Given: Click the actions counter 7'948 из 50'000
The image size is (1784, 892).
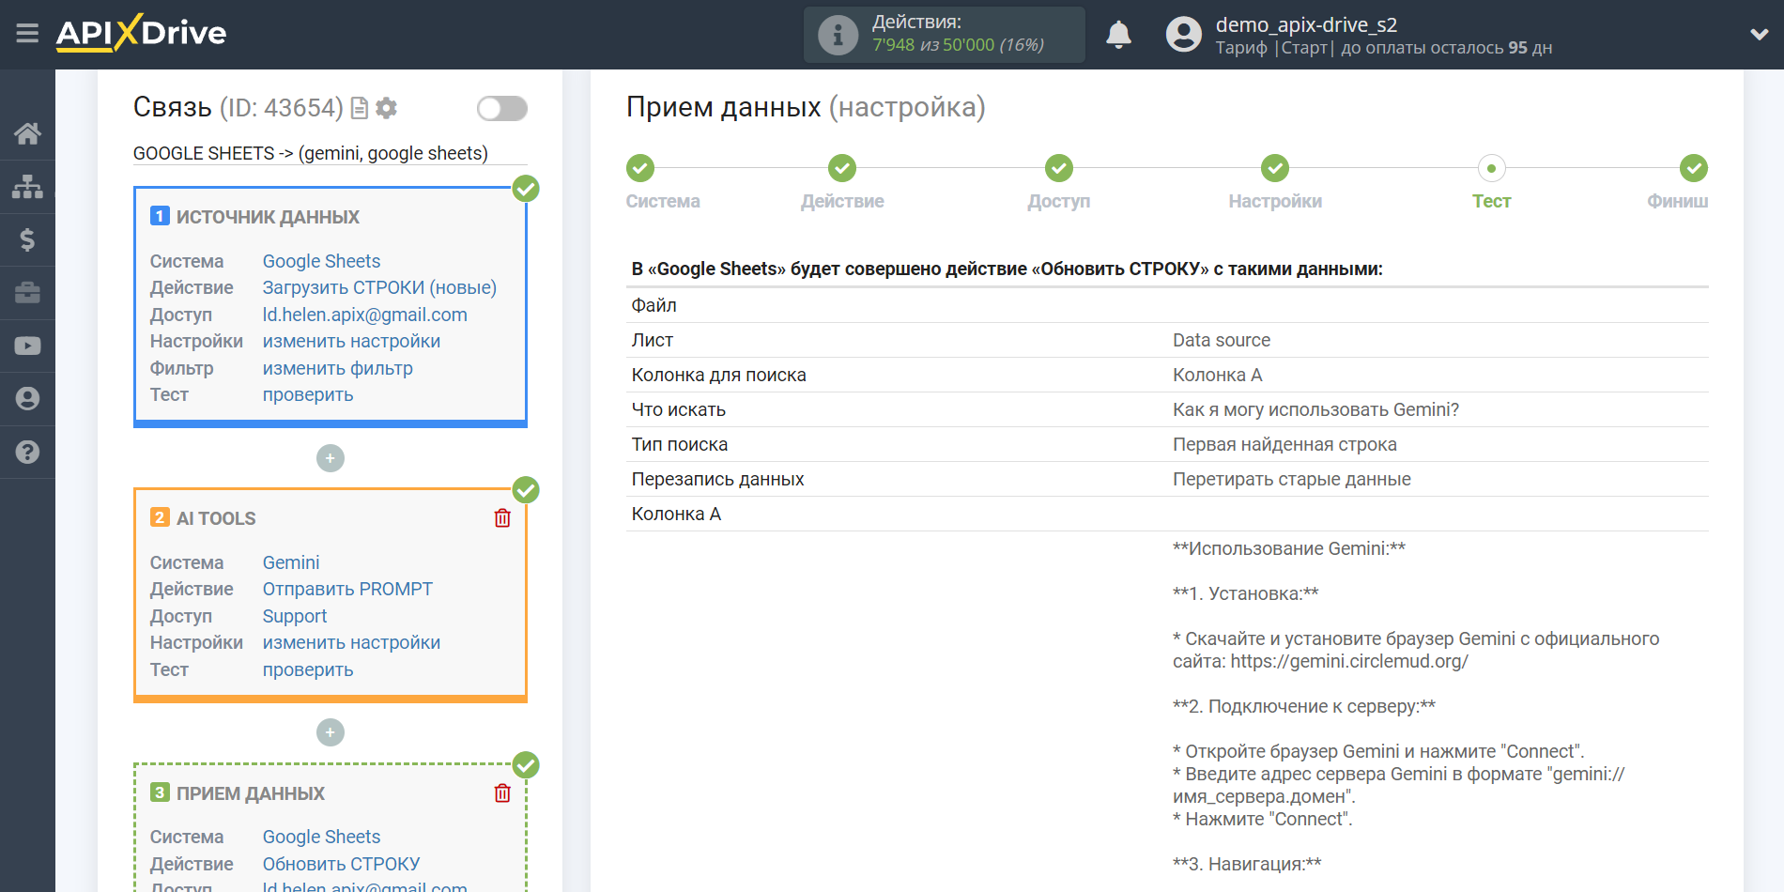Looking at the screenshot, I should [958, 45].
